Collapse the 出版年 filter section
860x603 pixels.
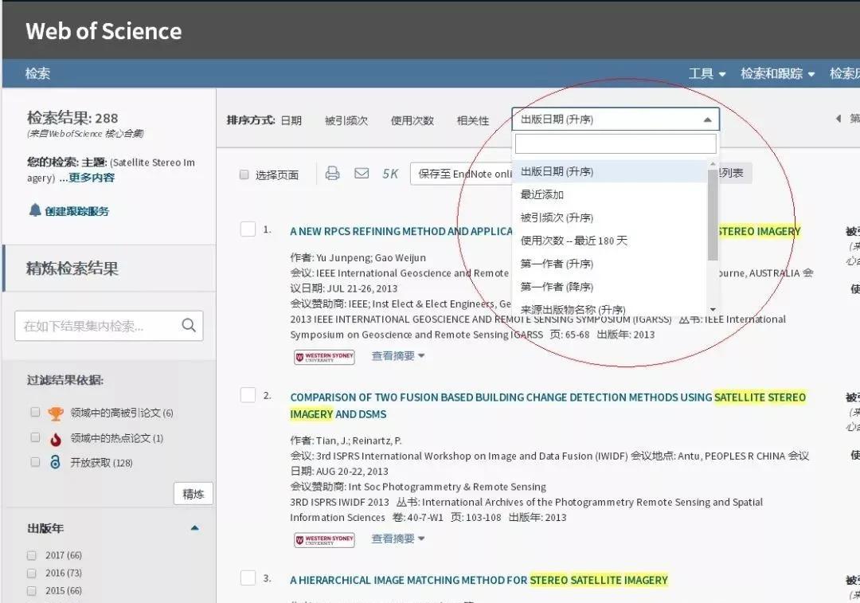(193, 527)
